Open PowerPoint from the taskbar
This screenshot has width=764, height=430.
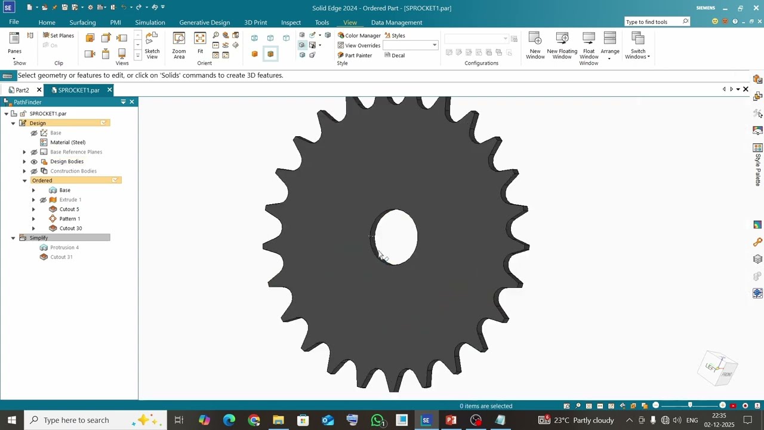(451, 420)
